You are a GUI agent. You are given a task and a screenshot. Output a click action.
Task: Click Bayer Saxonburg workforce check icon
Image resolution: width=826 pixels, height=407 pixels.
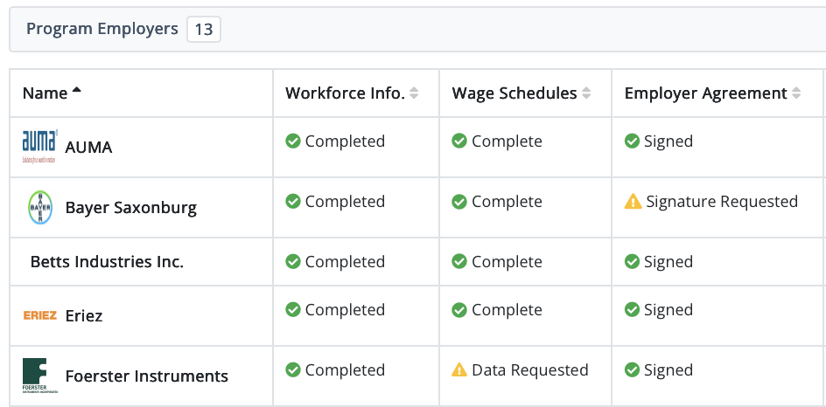point(293,202)
